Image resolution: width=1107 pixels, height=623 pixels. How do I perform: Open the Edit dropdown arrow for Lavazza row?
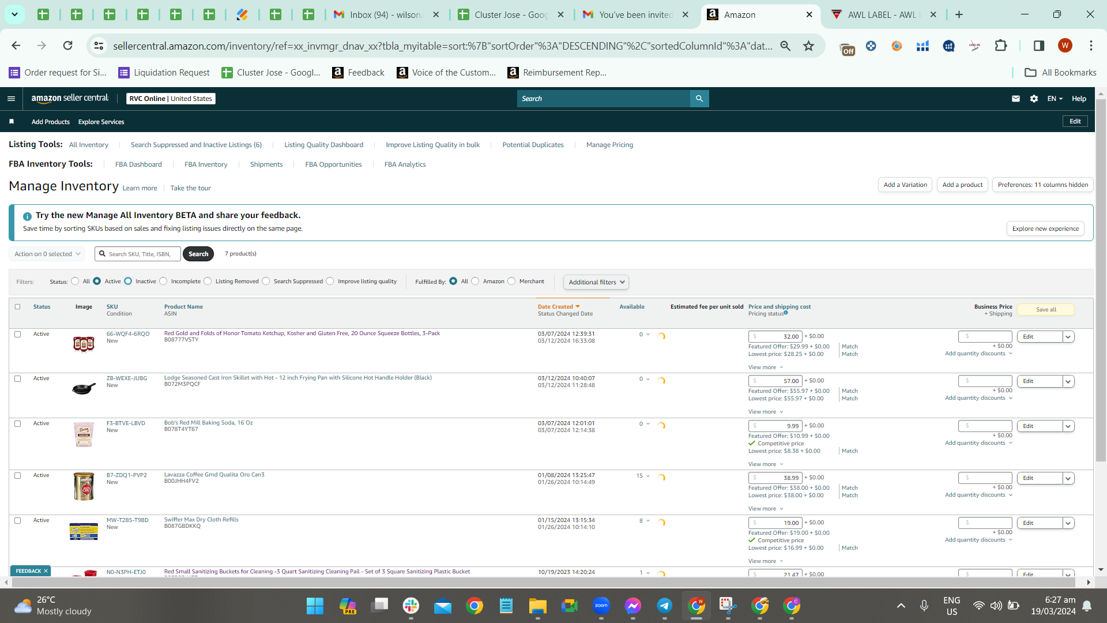tap(1068, 478)
